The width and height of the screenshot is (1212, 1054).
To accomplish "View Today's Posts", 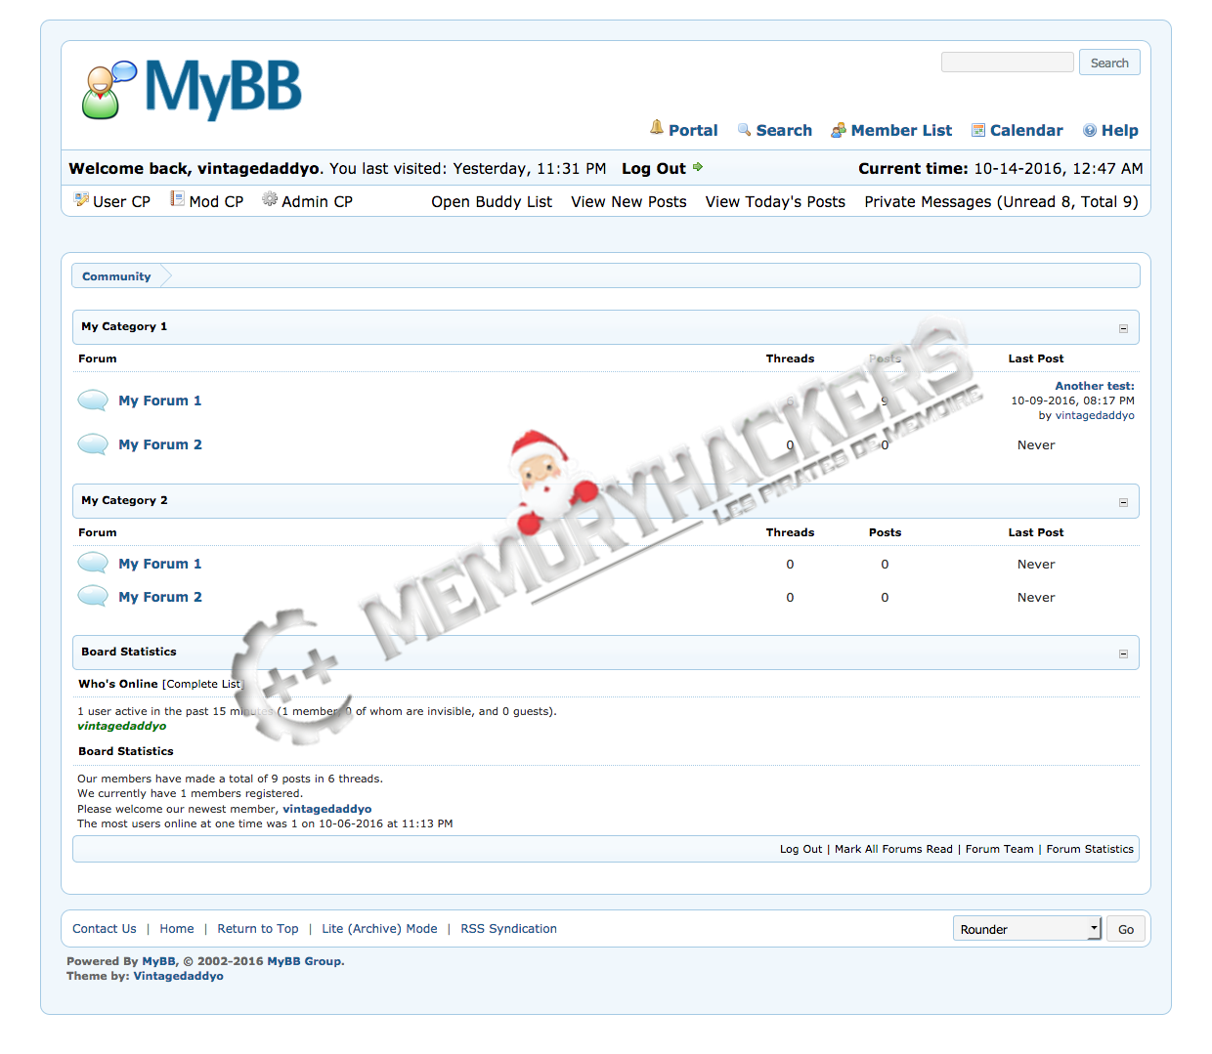I will tap(775, 201).
